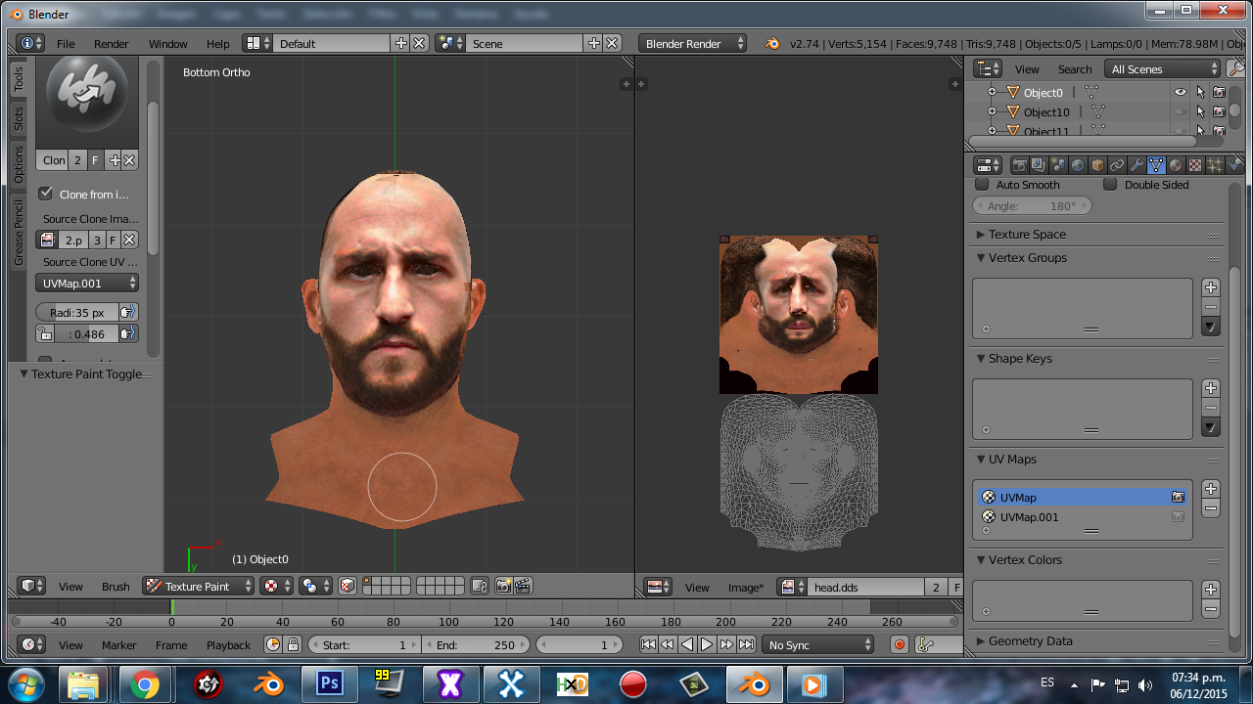Enable the Auto Smooth checkbox
The image size is (1253, 704).
(983, 184)
